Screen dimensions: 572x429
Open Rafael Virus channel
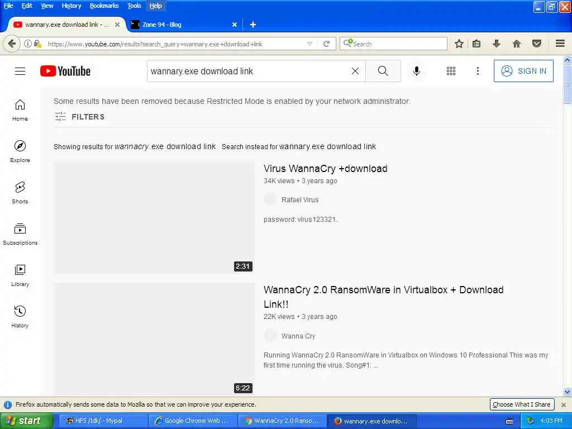(300, 200)
